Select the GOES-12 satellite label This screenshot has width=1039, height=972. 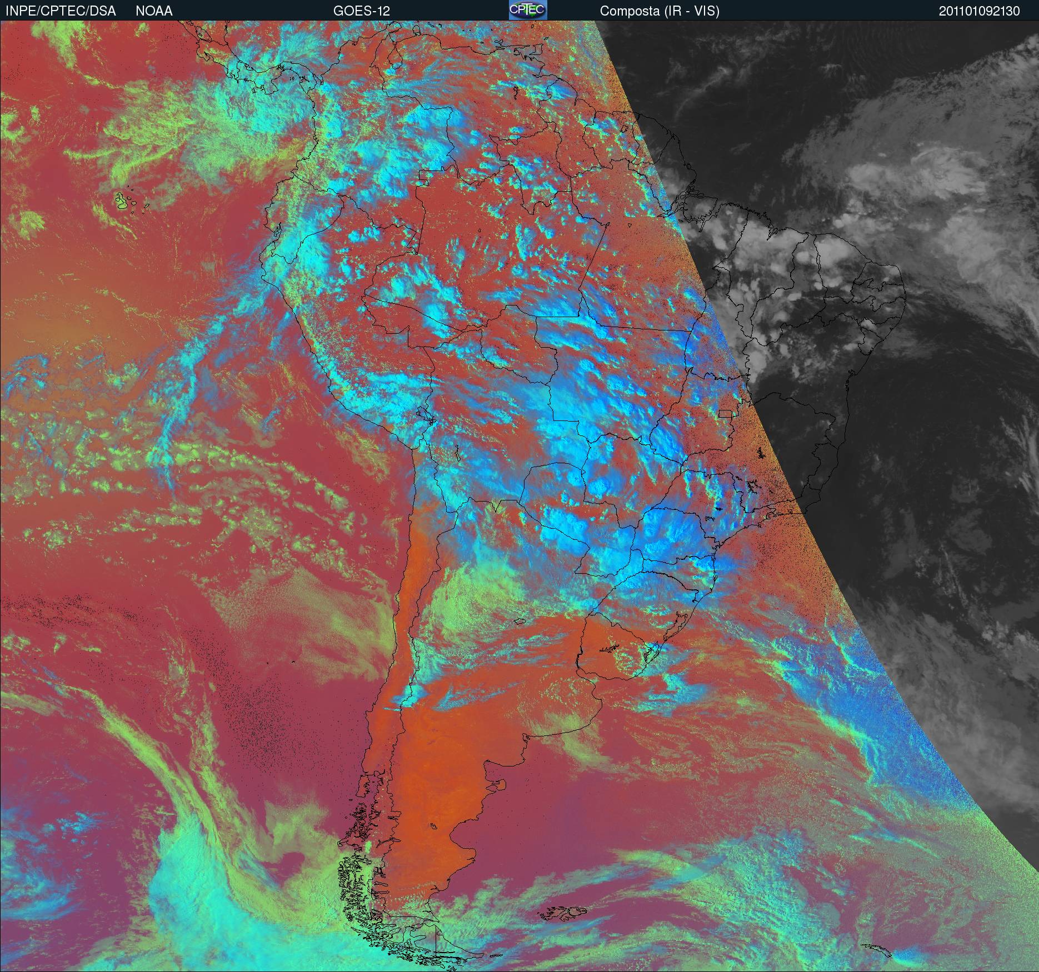(x=362, y=11)
